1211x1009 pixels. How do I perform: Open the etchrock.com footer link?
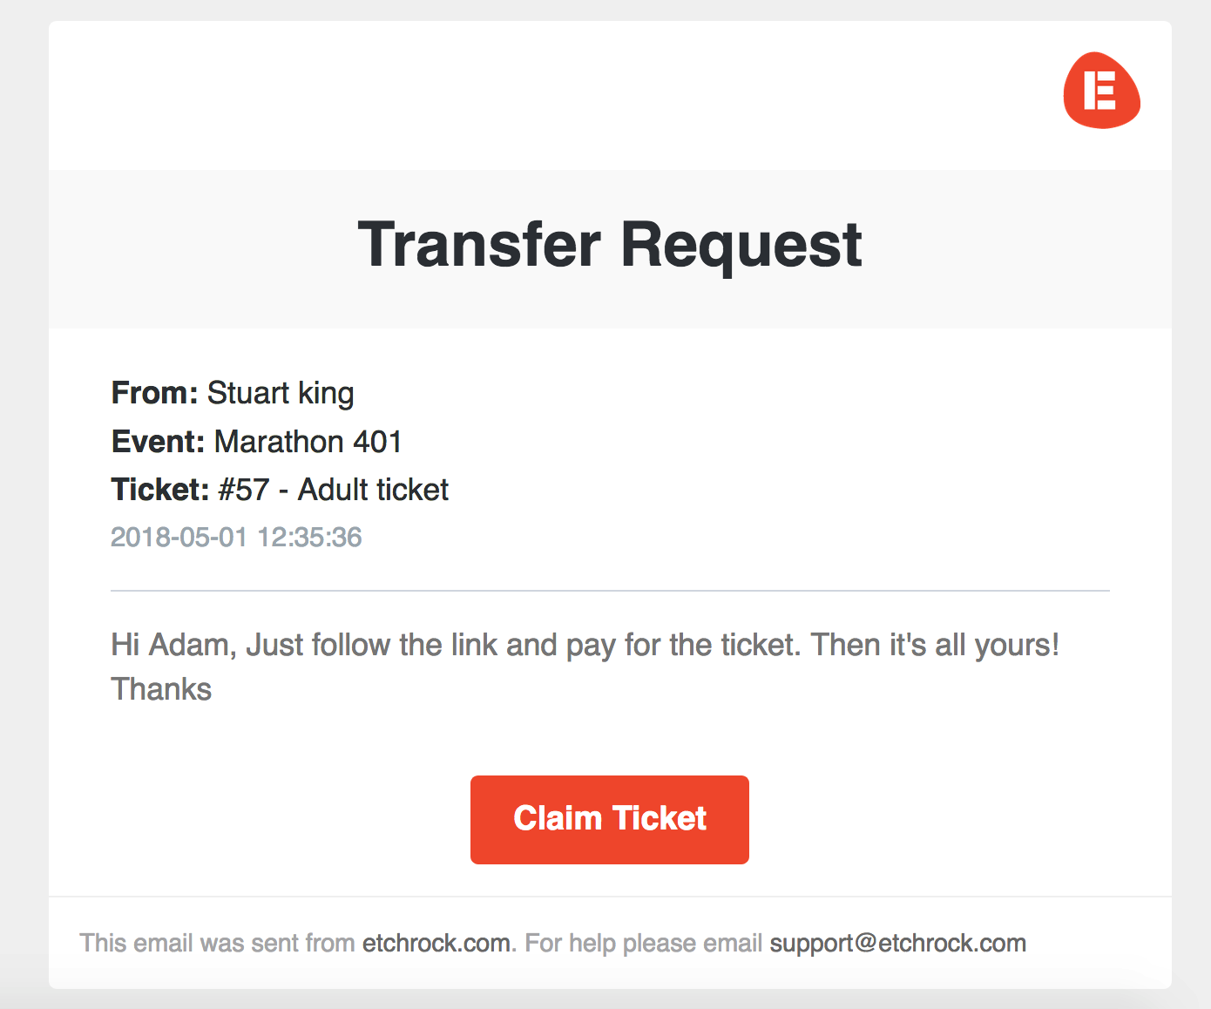coord(436,943)
